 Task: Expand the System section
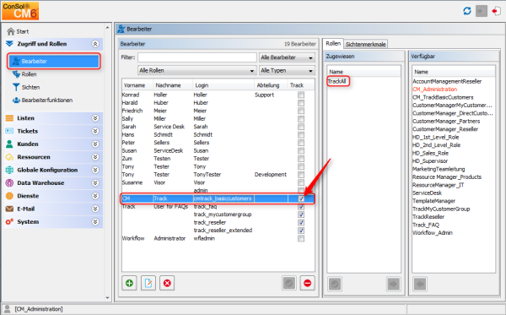coord(95,221)
